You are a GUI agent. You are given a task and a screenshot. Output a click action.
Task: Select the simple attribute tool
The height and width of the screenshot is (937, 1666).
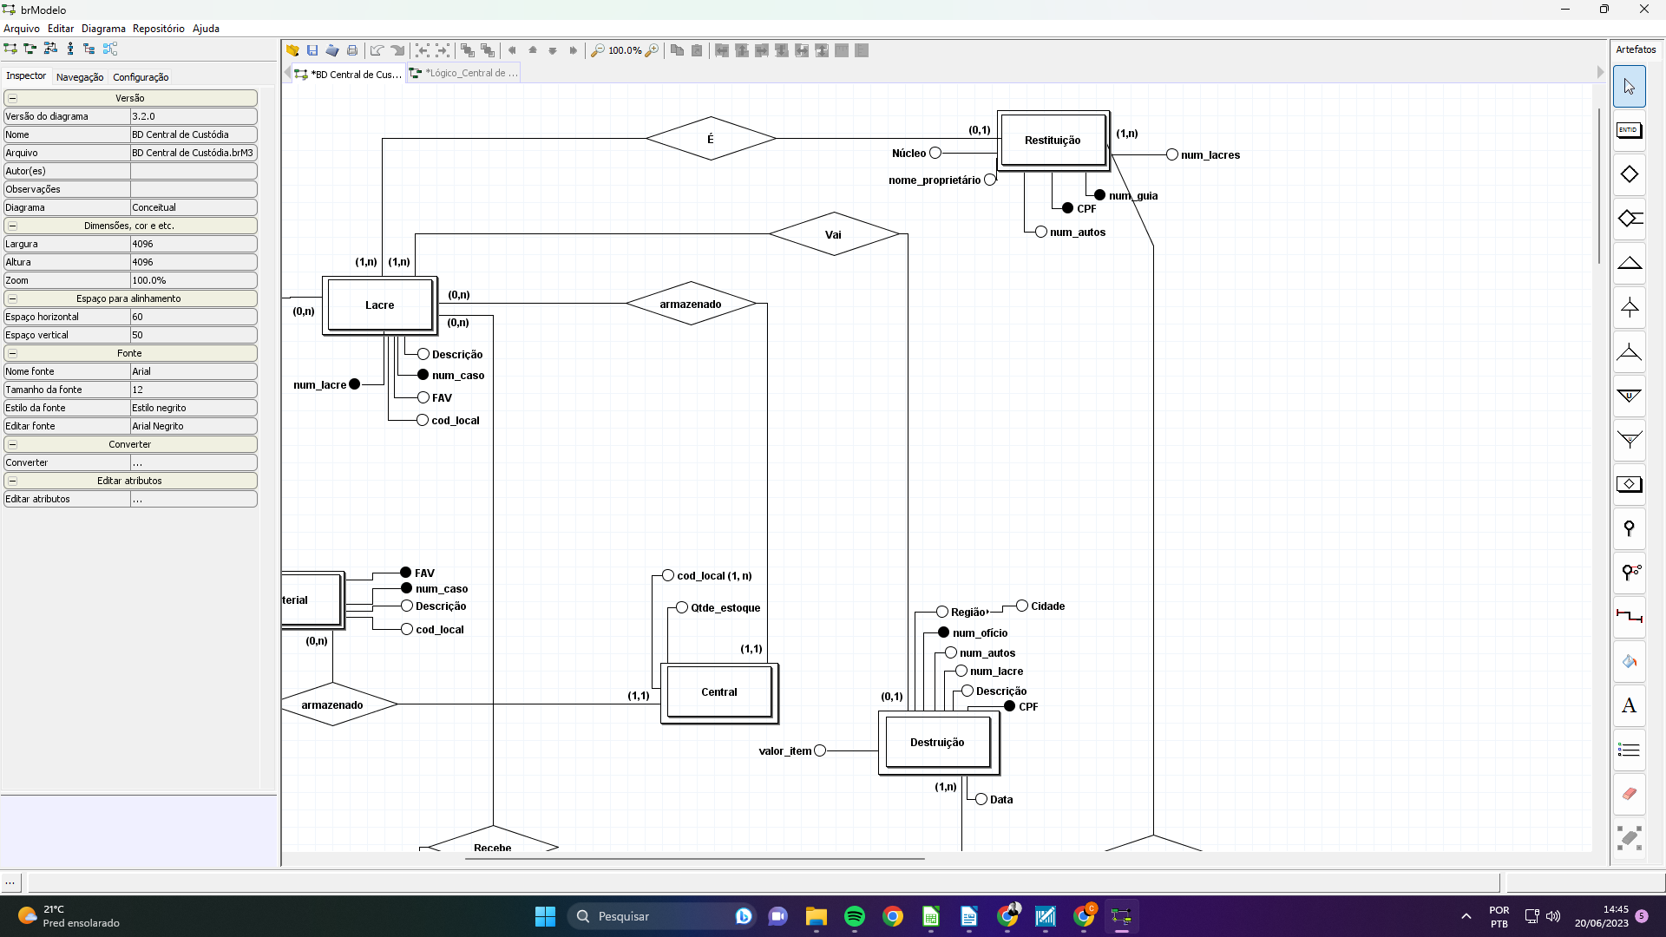click(1629, 528)
